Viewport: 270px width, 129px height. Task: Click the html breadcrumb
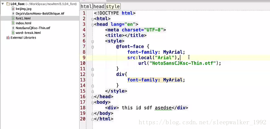coord(86,6)
